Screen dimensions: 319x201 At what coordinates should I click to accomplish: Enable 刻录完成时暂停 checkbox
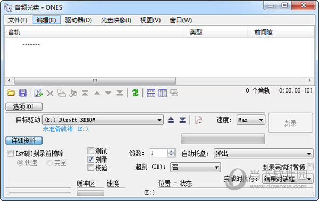coord(310,167)
